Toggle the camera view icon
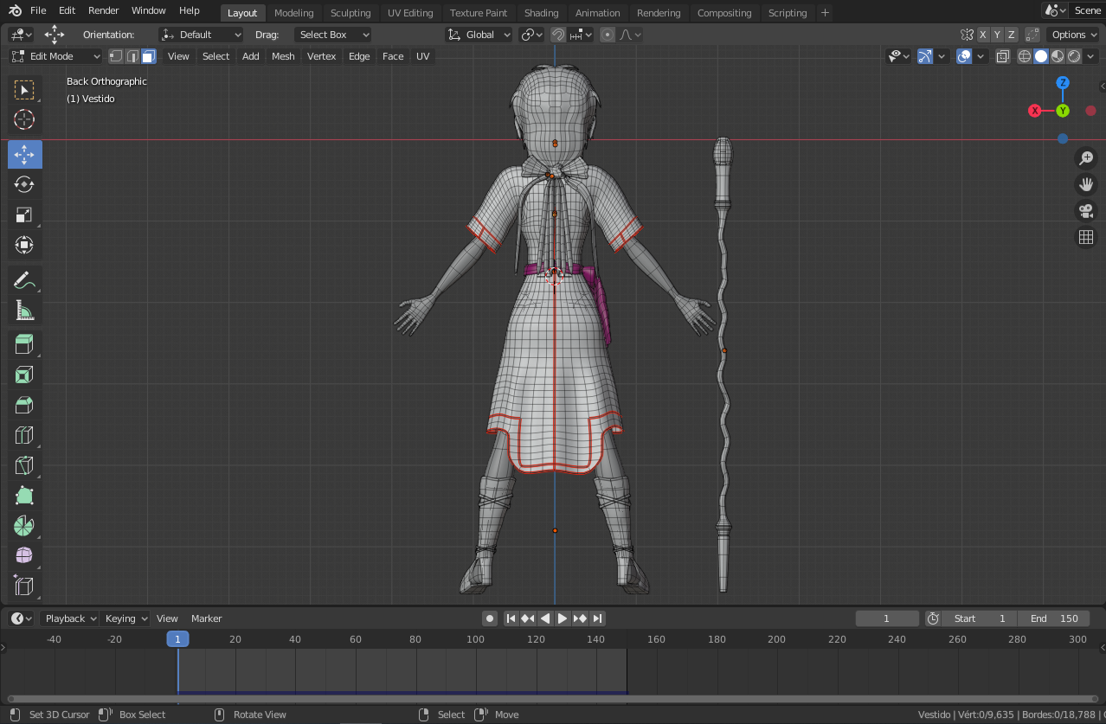The width and height of the screenshot is (1106, 724). pyautogui.click(x=1085, y=210)
